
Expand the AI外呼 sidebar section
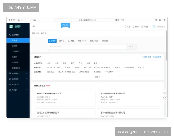click(x=27, y=90)
